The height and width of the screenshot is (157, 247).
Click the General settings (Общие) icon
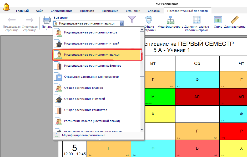click(149, 20)
